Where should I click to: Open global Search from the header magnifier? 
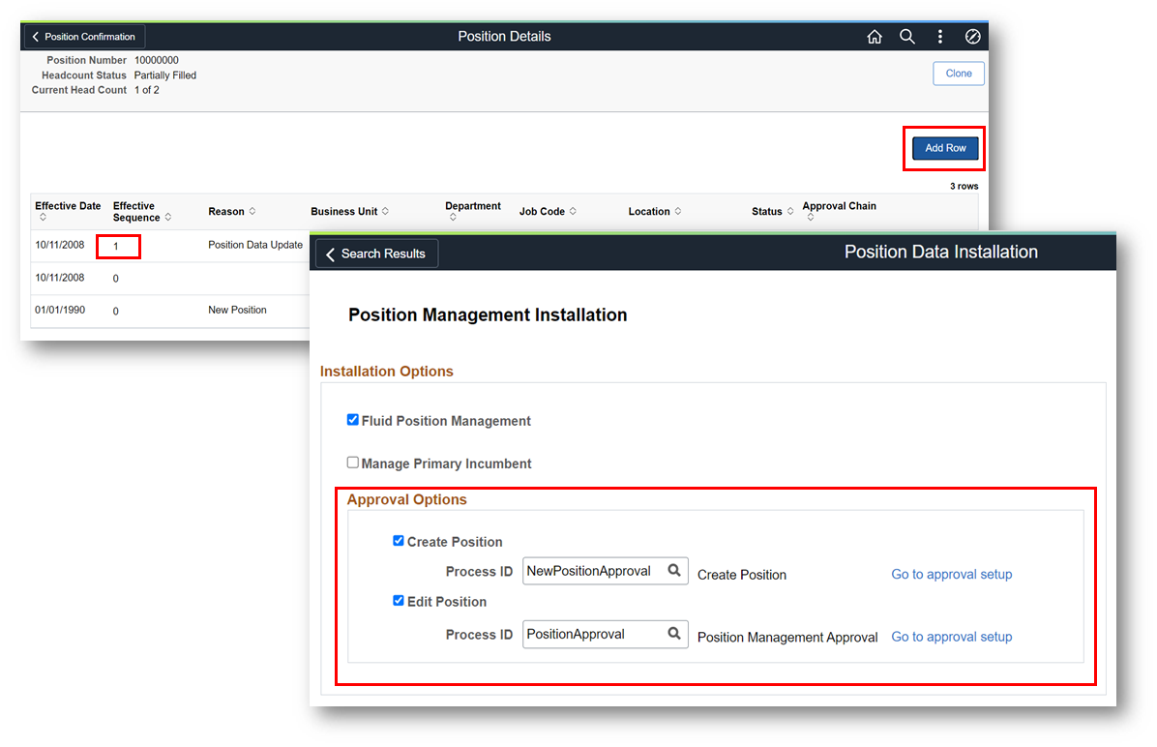coord(907,36)
